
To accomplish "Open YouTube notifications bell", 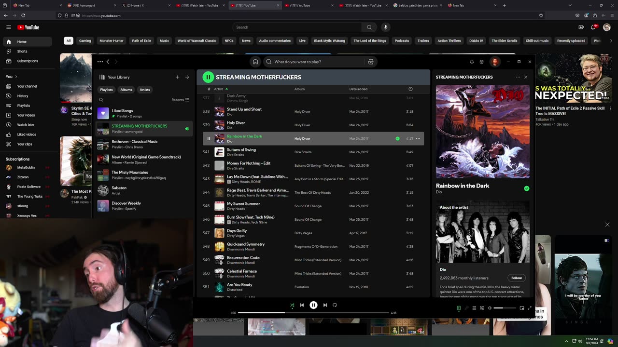I will 594,27.
